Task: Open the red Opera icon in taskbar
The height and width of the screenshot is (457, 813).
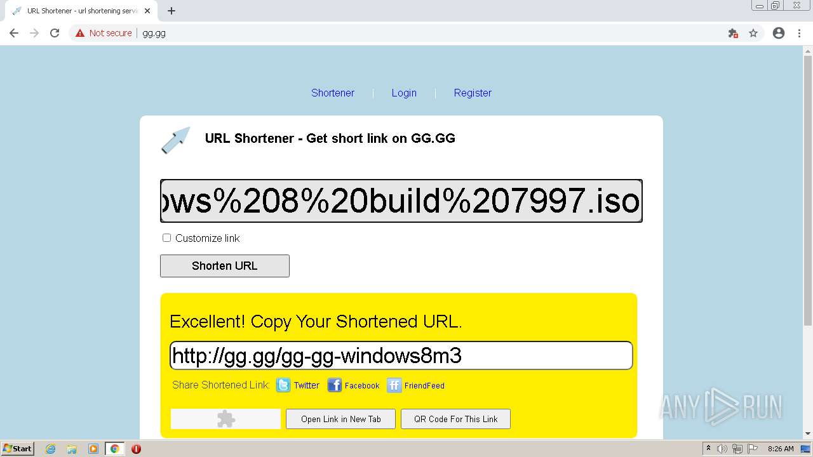Action: click(136, 449)
